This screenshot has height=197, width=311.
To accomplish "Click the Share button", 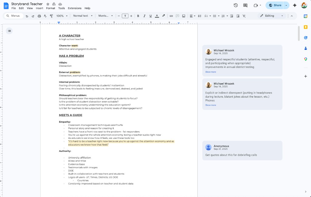I will click(275, 5).
